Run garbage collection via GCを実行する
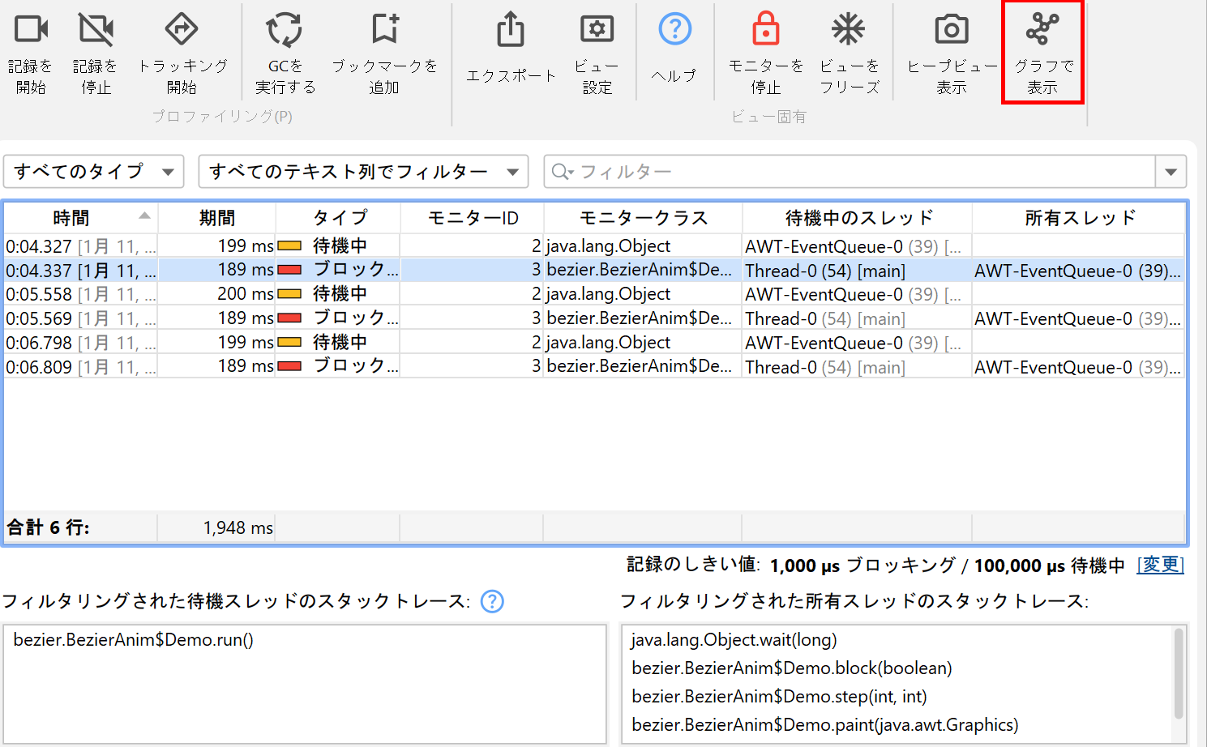Viewport: 1207px width, 747px height. pos(285,30)
